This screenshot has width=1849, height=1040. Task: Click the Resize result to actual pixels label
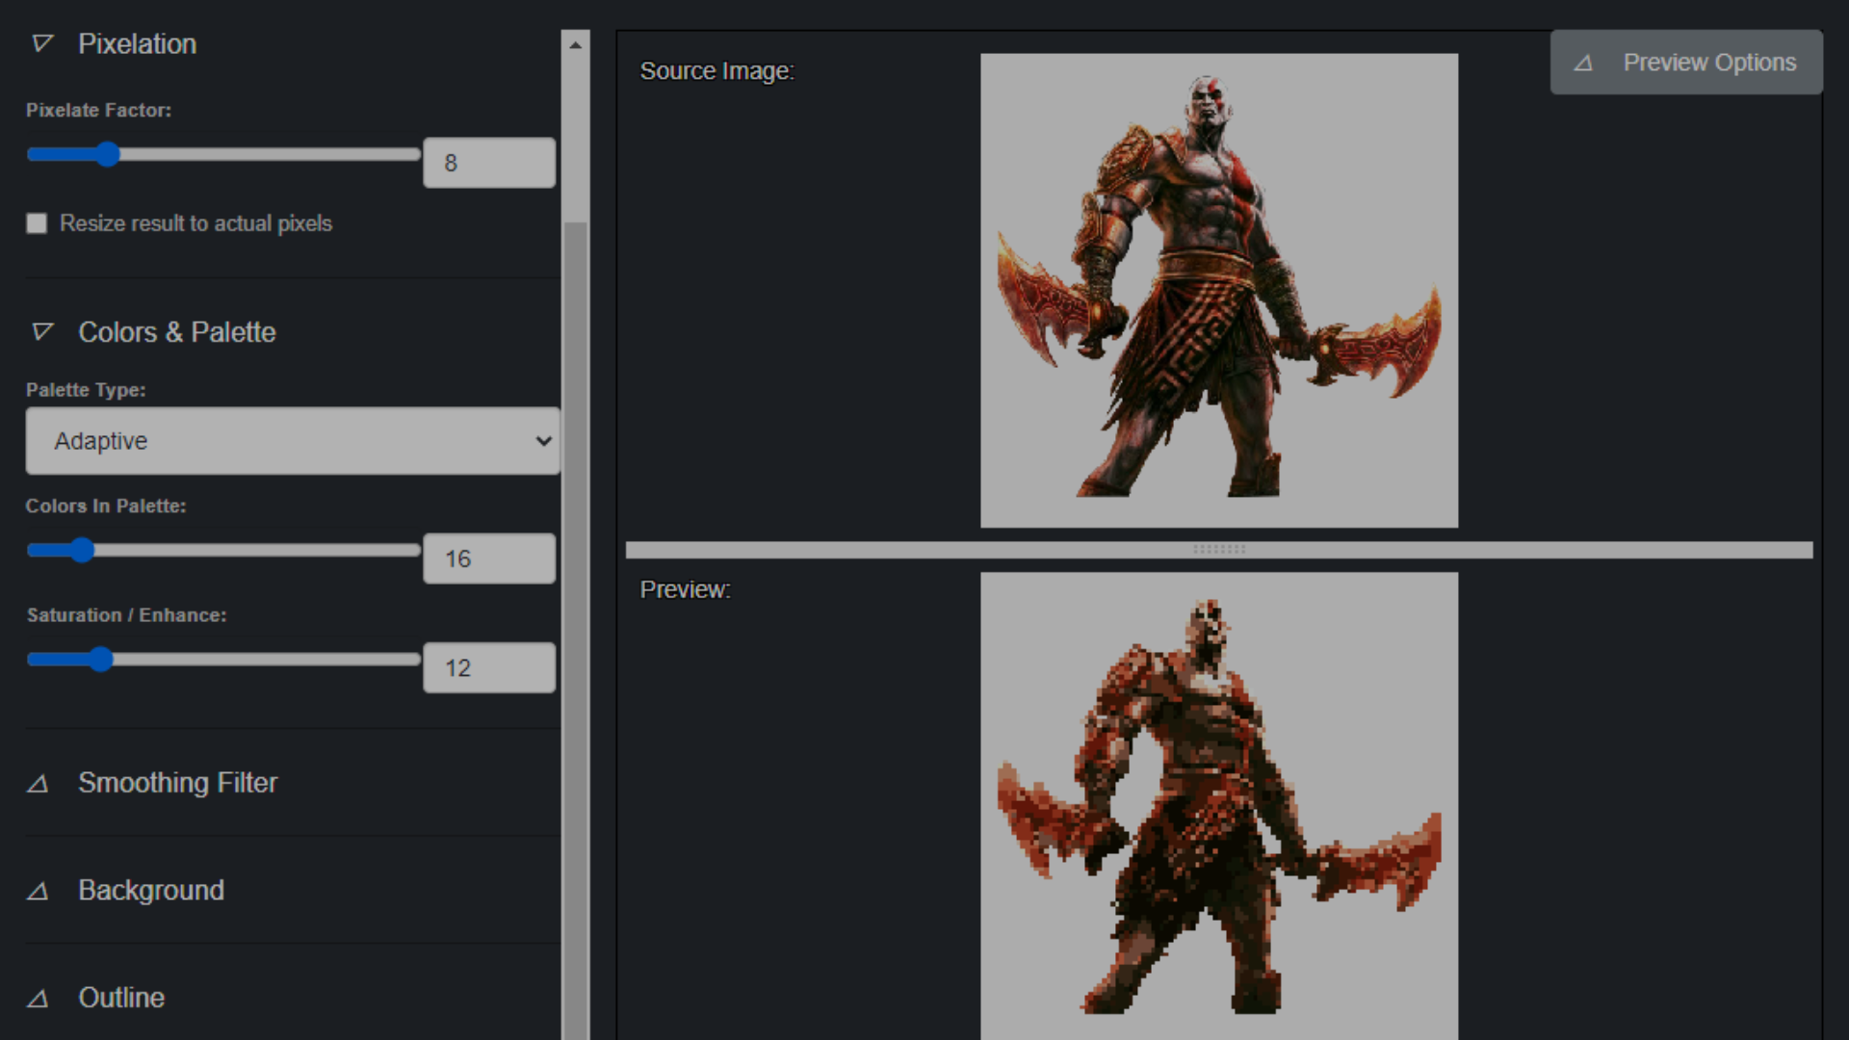[x=196, y=223]
